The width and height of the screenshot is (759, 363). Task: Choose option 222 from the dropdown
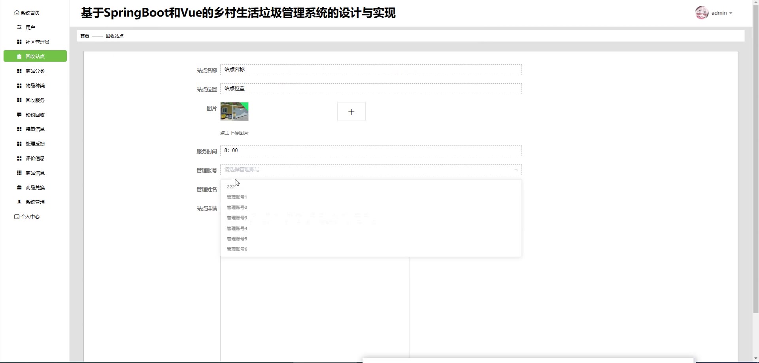371,187
